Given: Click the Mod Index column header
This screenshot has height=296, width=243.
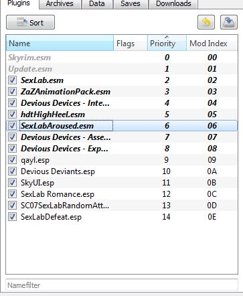Looking at the screenshot, I should point(212,43).
